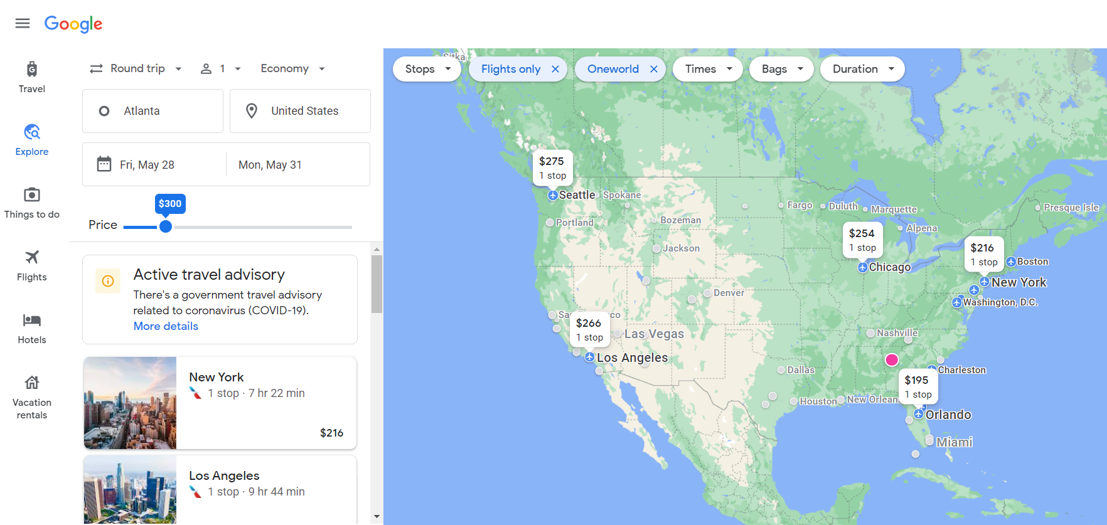The height and width of the screenshot is (525, 1107).
Task: Open the Bags filter menu
Action: click(781, 69)
